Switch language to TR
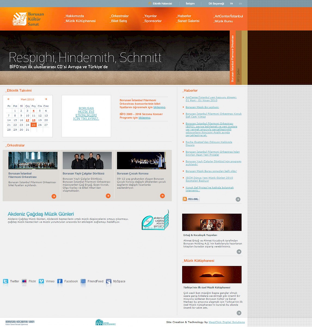 pos(231,4)
